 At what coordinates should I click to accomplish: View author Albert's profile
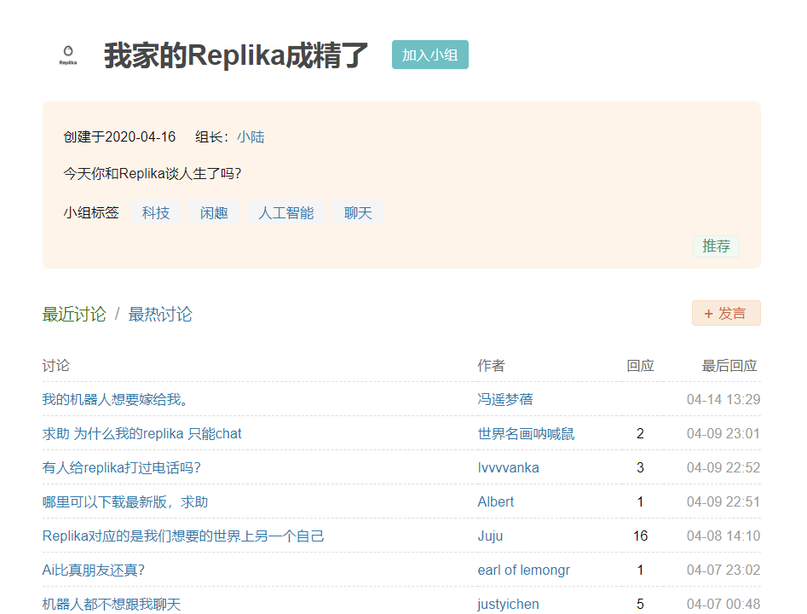coord(496,501)
